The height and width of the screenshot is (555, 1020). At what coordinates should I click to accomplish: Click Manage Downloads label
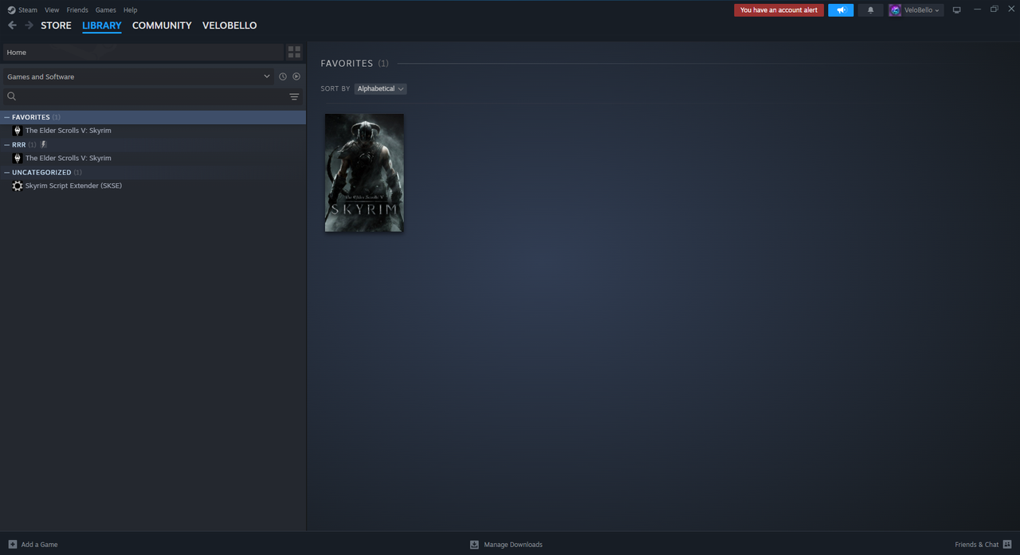coord(513,545)
